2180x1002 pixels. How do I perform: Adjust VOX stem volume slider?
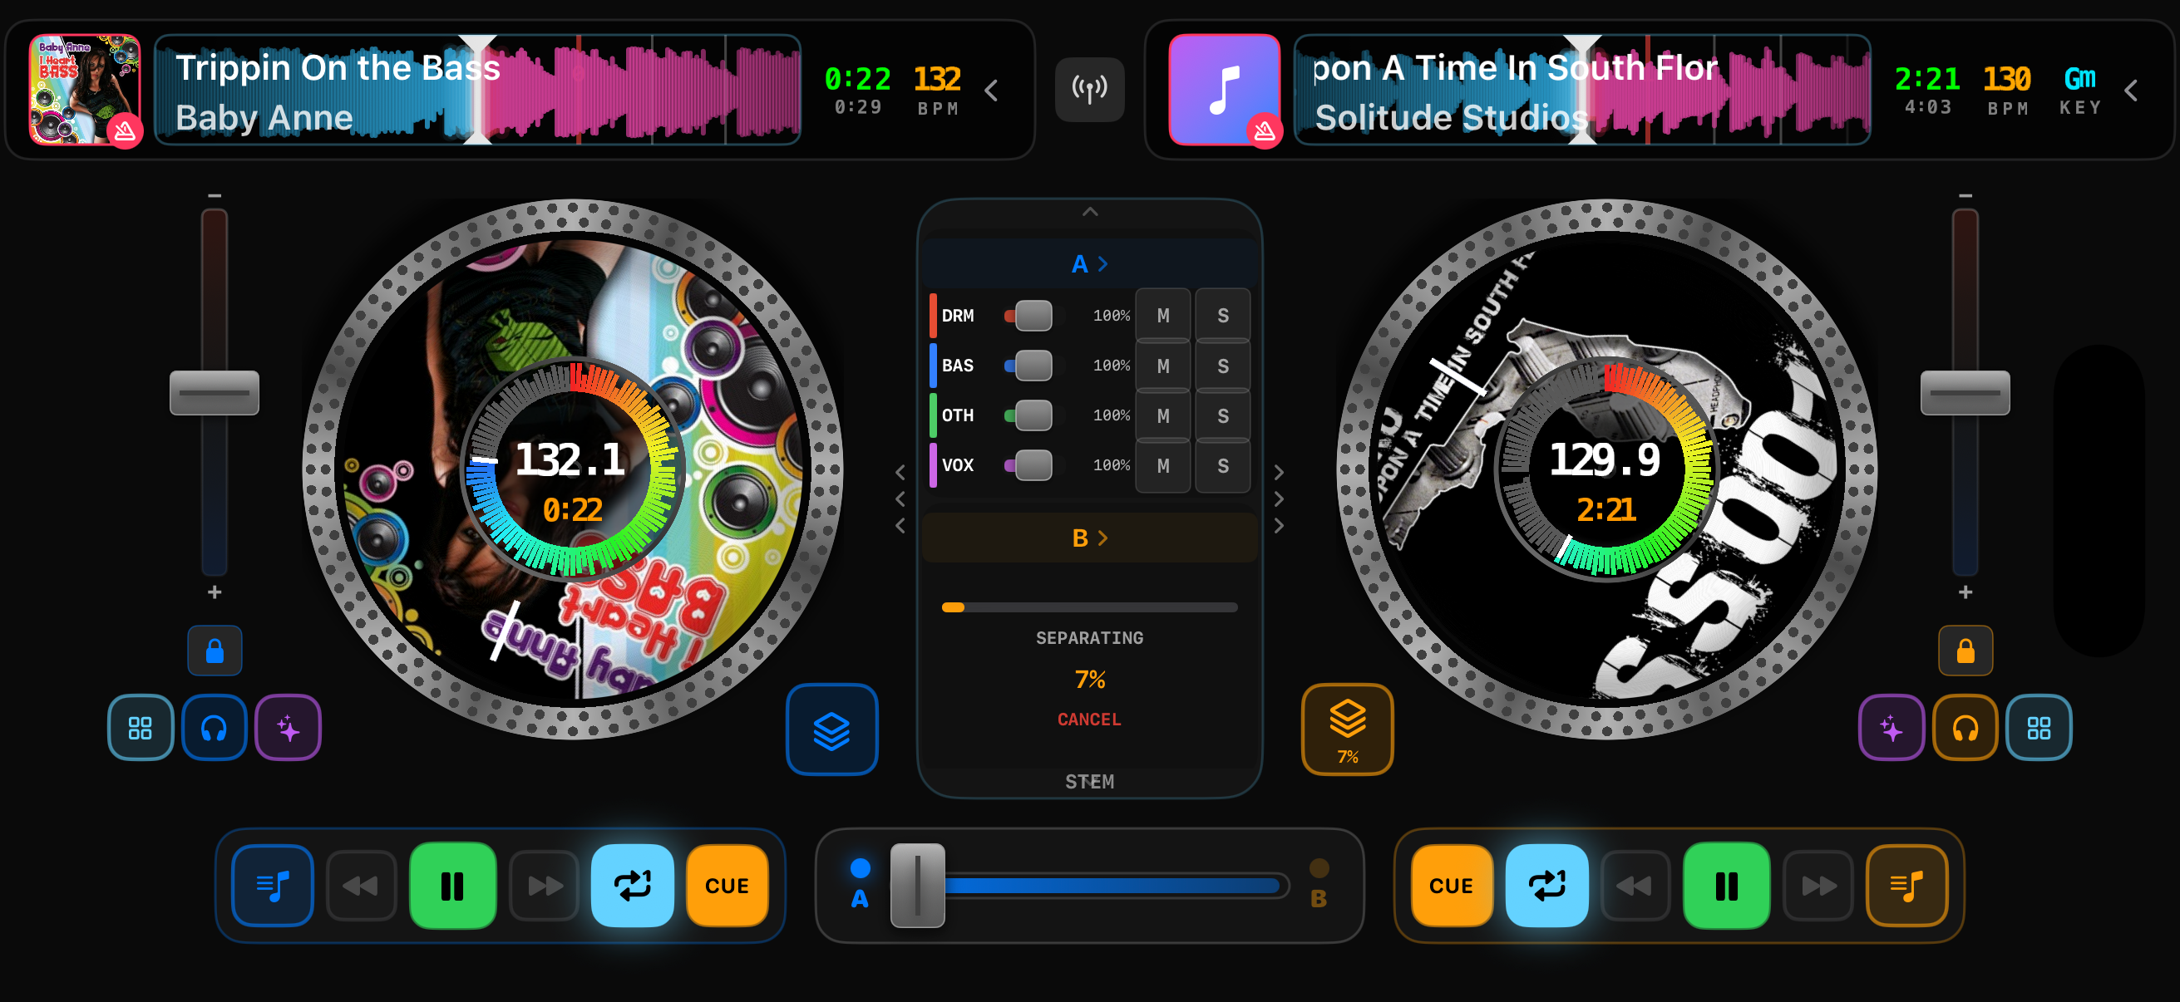point(1033,465)
